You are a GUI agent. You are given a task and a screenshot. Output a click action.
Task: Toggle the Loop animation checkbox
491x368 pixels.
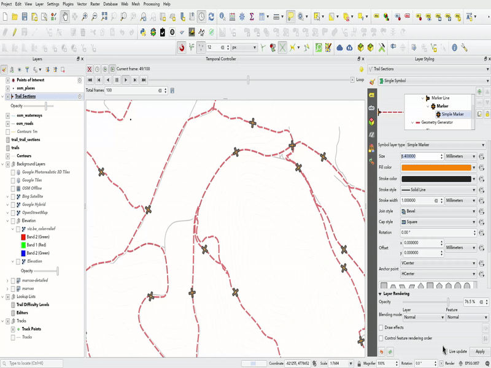(x=352, y=80)
